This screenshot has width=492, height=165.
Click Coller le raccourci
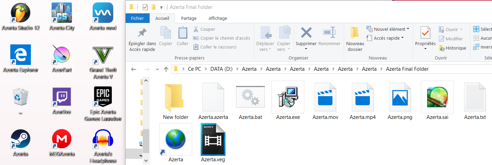coord(215,47)
